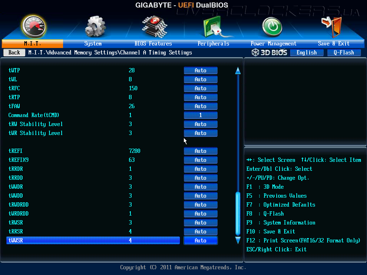Click the 3D BIOS cube logo
This screenshot has height=275, width=367.
255,52
